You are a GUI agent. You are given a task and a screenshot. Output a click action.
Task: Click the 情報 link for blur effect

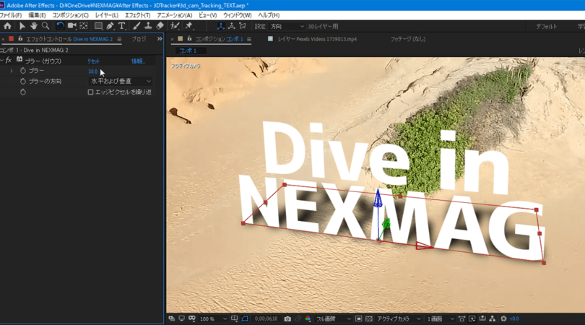point(137,61)
